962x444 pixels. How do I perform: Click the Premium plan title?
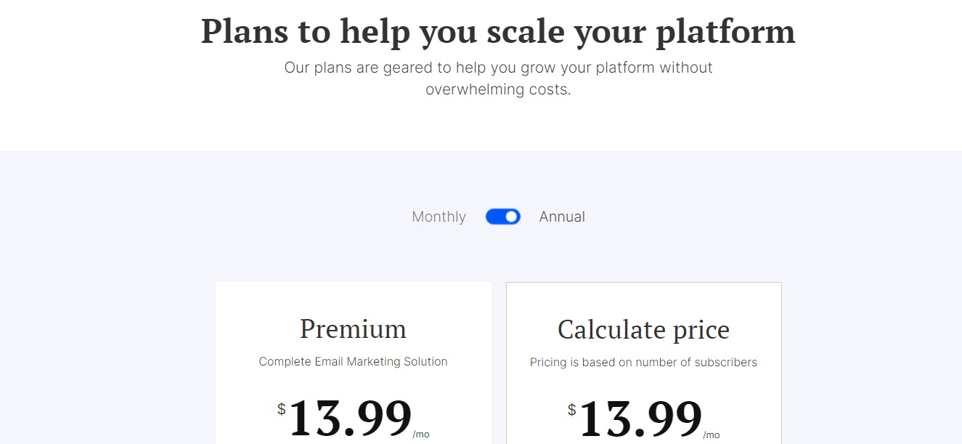(x=353, y=329)
